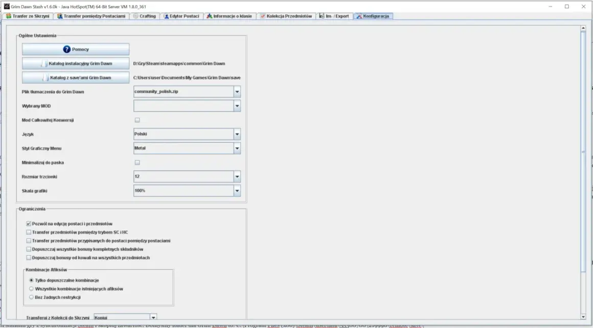
Task: Click the icon on Transfer pomiędzy Postaciami tab
Action: pyautogui.click(x=60, y=16)
